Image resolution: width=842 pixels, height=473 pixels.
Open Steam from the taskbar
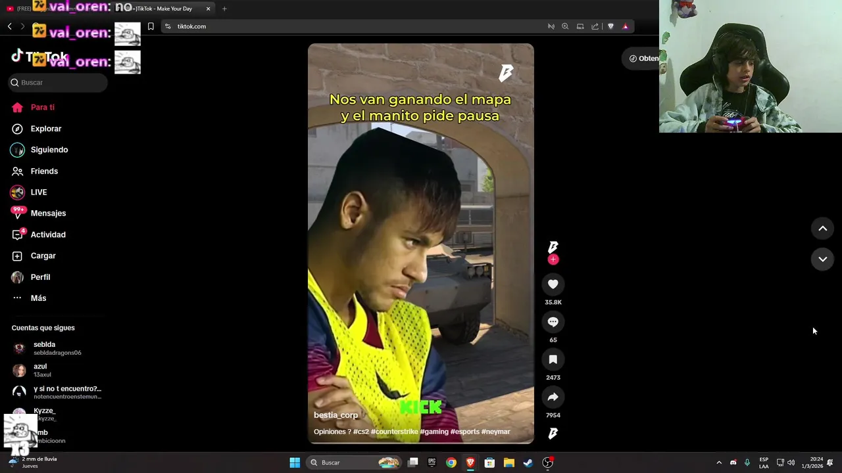point(528,462)
